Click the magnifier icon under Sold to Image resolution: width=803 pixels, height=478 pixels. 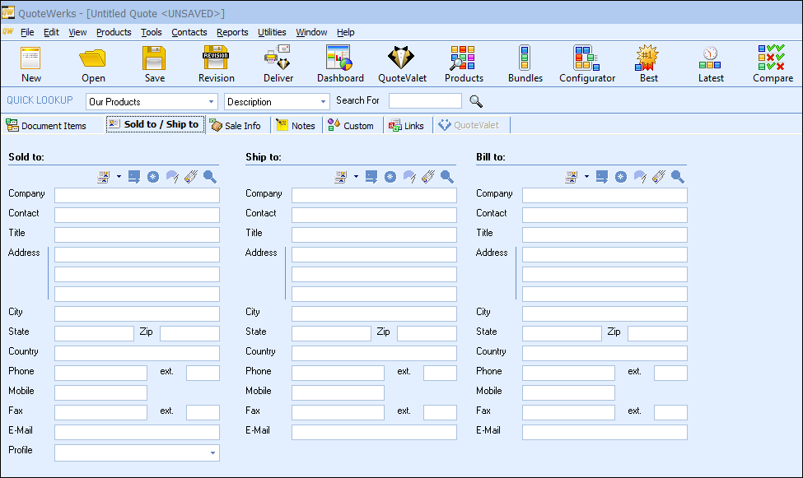[210, 176]
